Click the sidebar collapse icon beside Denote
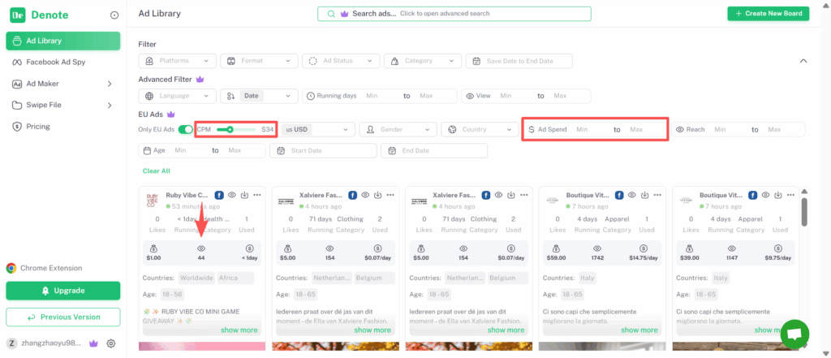Viewport: 831px width, 358px height. [x=114, y=15]
